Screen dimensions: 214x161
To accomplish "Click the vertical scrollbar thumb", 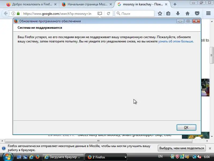I will coord(212,55).
